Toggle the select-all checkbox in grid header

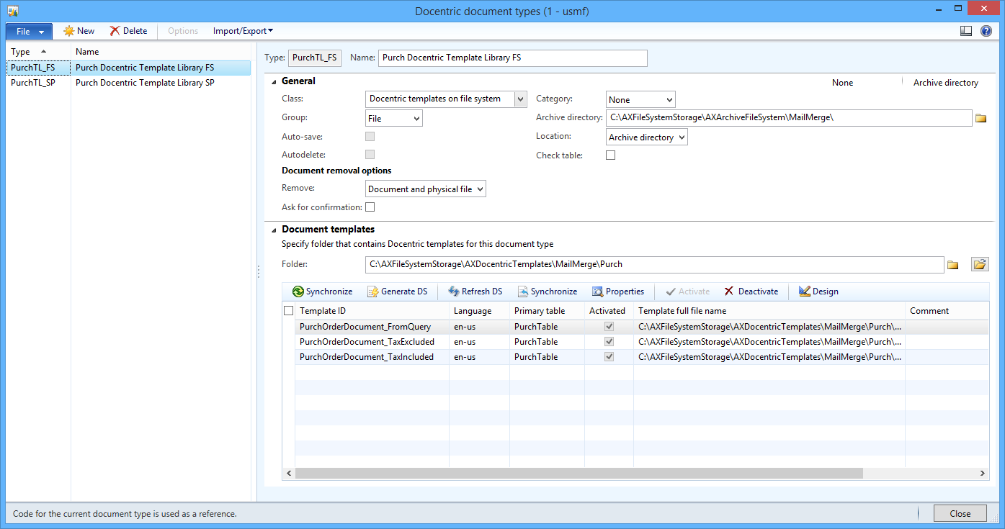[x=289, y=311]
